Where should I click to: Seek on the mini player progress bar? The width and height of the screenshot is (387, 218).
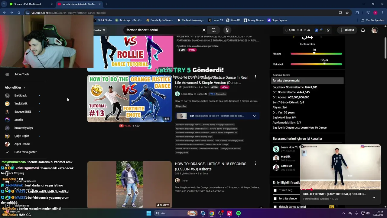pyautogui.click(x=340, y=189)
